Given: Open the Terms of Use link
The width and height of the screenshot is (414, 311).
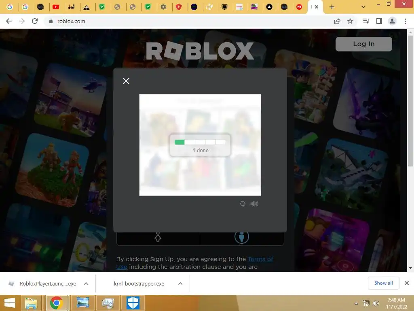Looking at the screenshot, I should click(x=261, y=259).
